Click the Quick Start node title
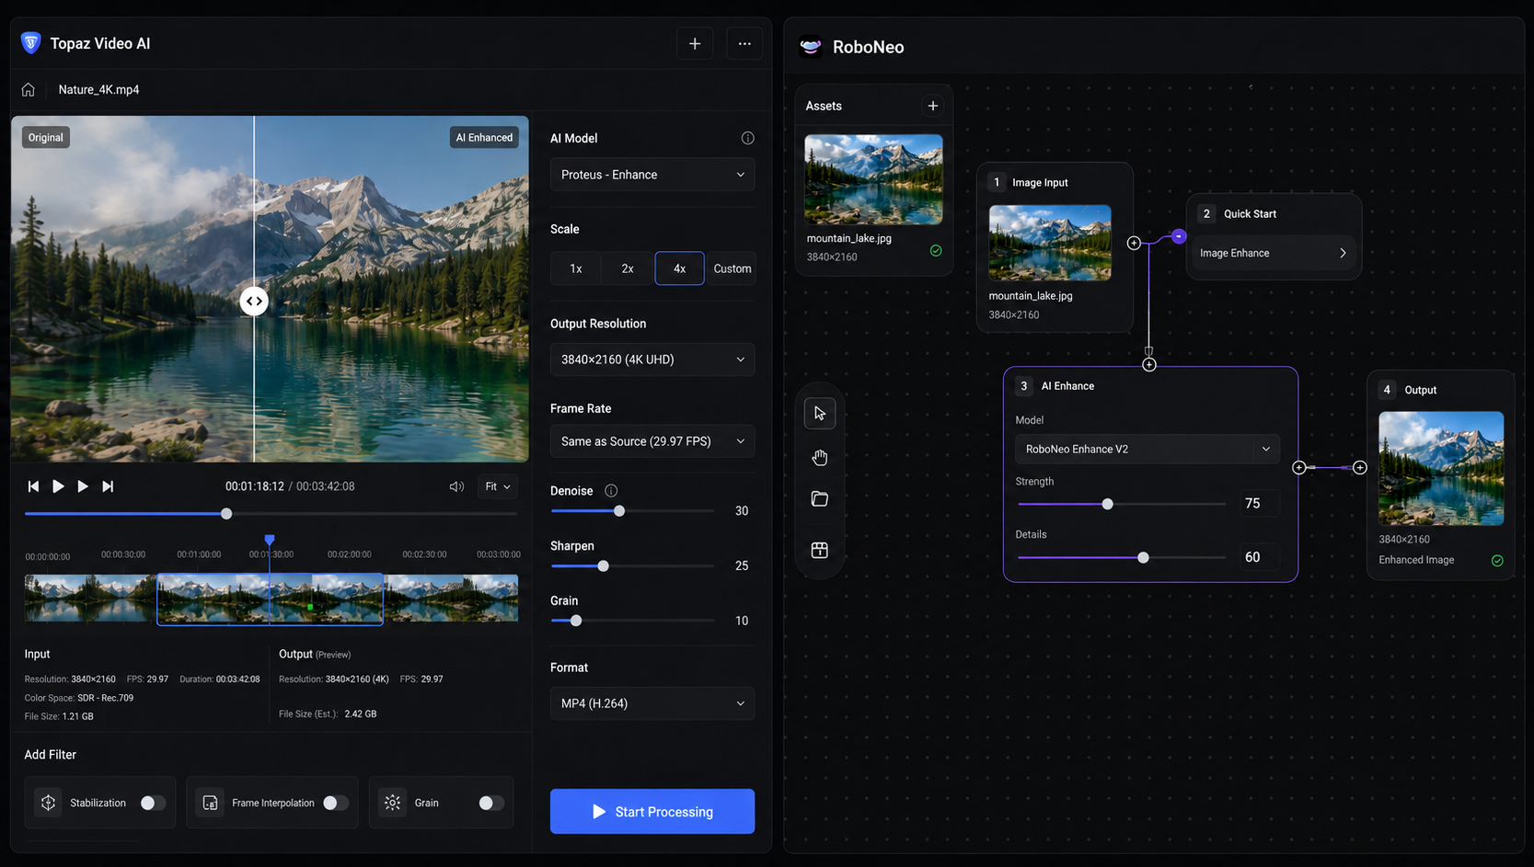 tap(1250, 214)
